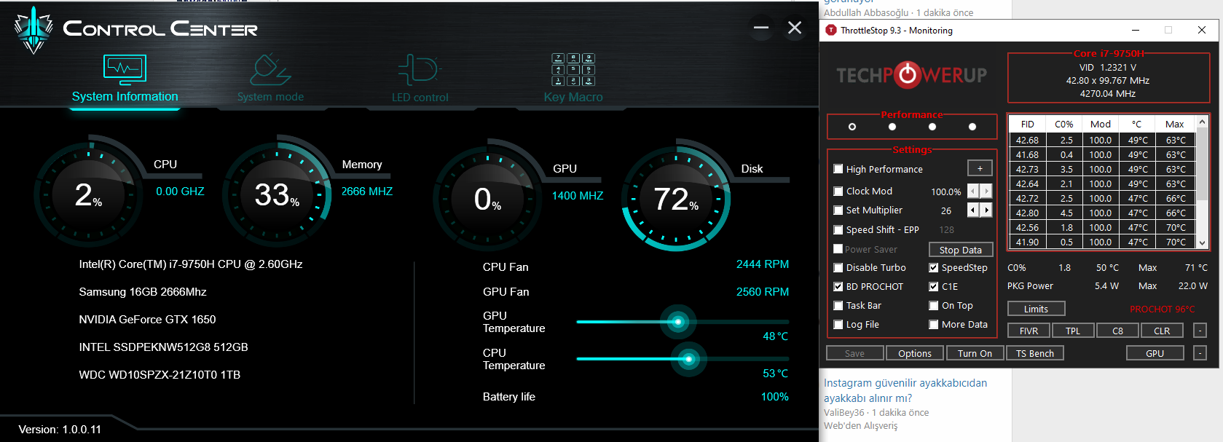Launch TS Bench

pyautogui.click(x=1035, y=353)
